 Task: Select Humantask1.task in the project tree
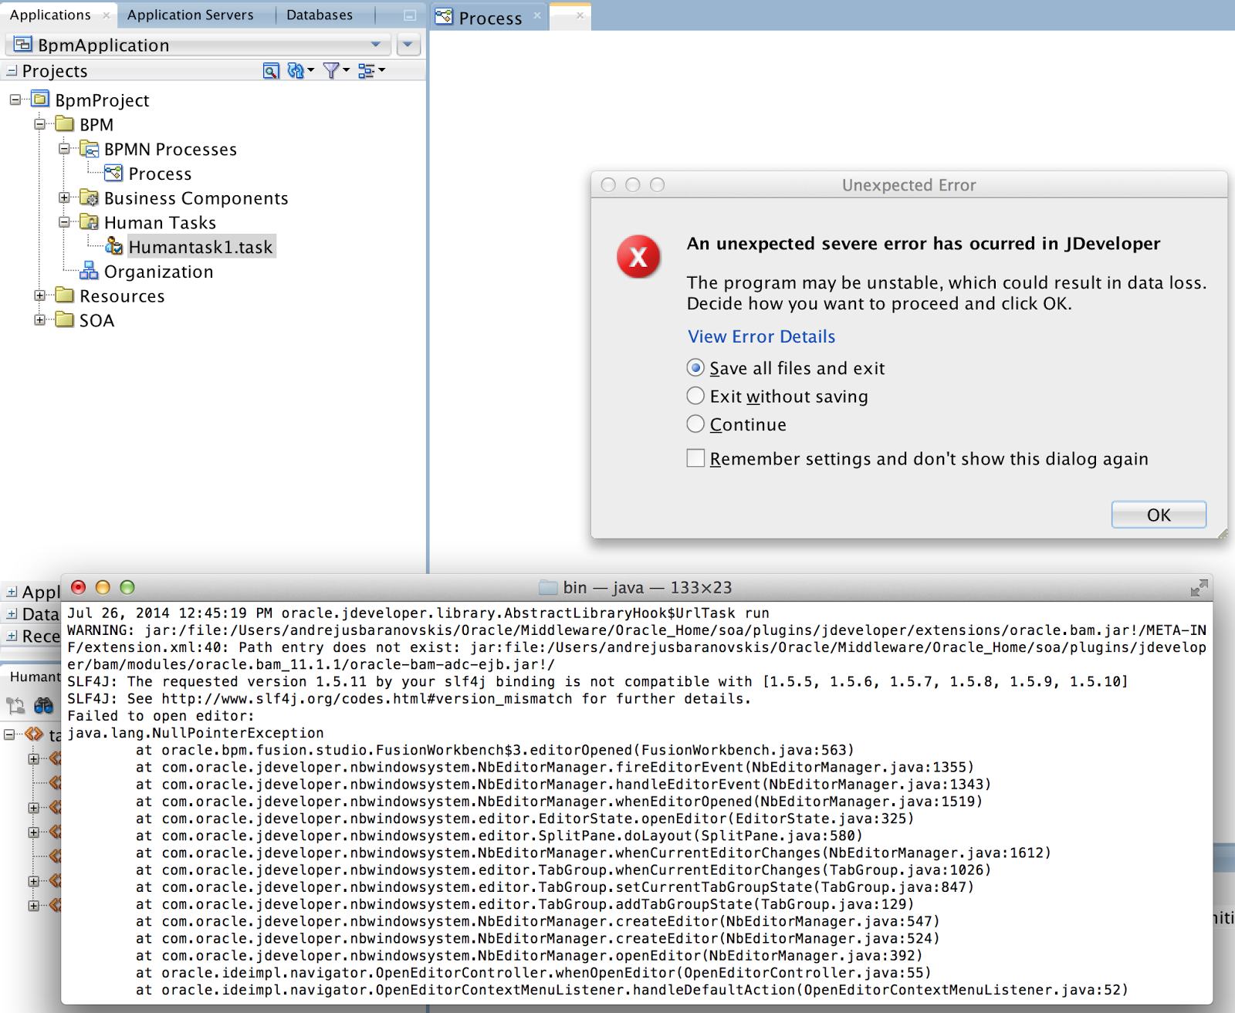[201, 247]
